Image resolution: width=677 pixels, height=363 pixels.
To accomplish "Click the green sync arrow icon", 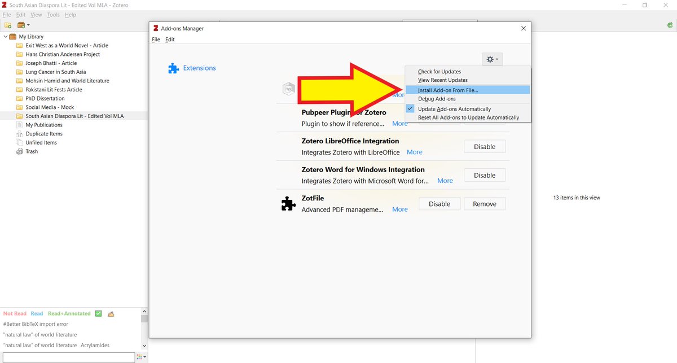I will click(x=671, y=25).
